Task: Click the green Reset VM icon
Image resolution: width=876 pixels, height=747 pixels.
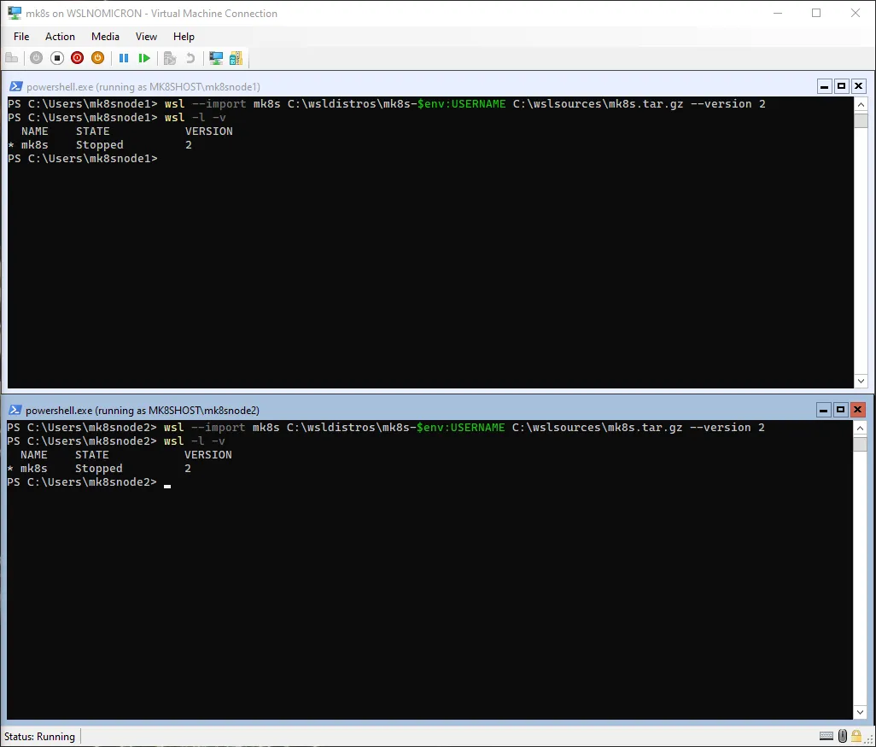Action: pos(144,58)
